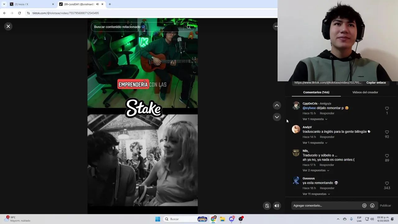Open the taskbar volume tray icon
The width and height of the screenshot is (398, 224).
click(x=372, y=219)
